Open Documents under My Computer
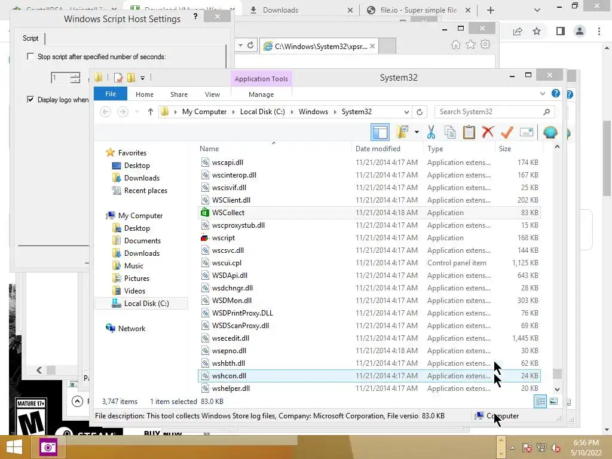Screen dimensions: 612x459 coord(142,241)
